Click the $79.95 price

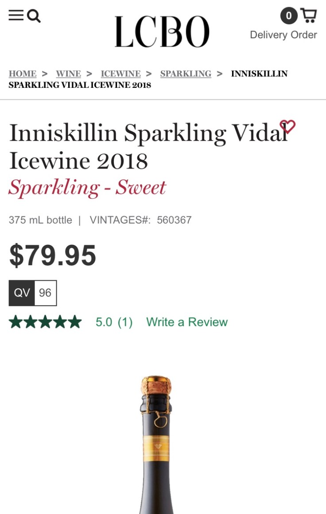pyautogui.click(x=53, y=255)
